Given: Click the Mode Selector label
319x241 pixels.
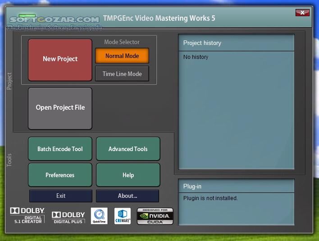Looking at the screenshot, I should (122, 42).
